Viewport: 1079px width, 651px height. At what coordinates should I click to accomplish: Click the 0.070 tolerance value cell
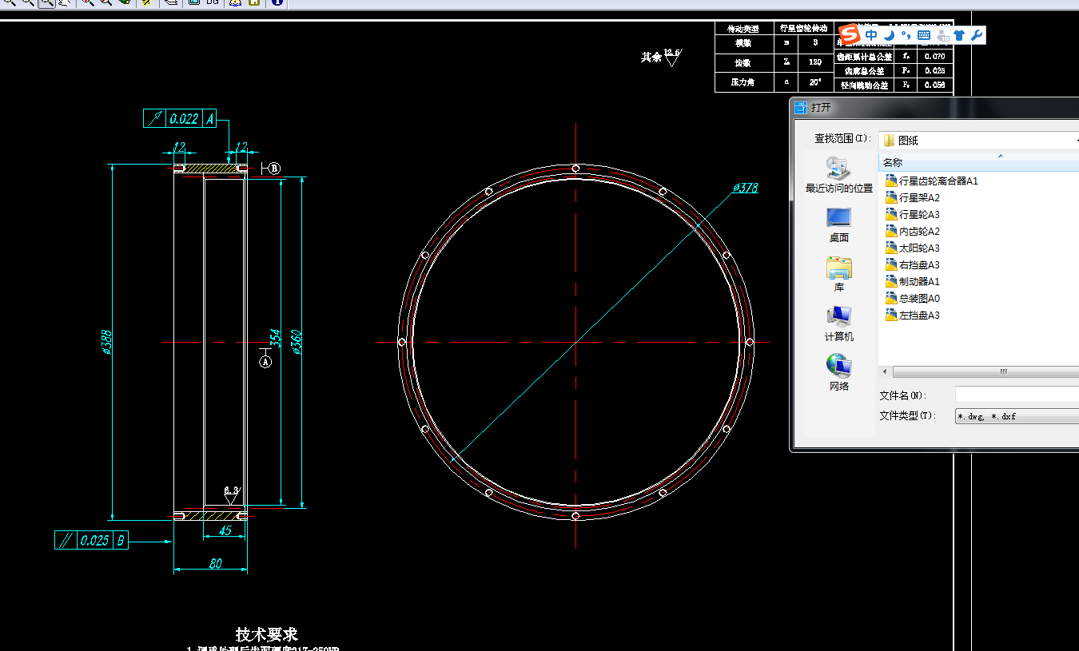[934, 57]
